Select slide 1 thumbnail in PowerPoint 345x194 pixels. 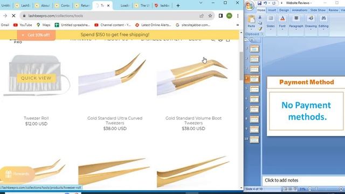(x=254, y=49)
